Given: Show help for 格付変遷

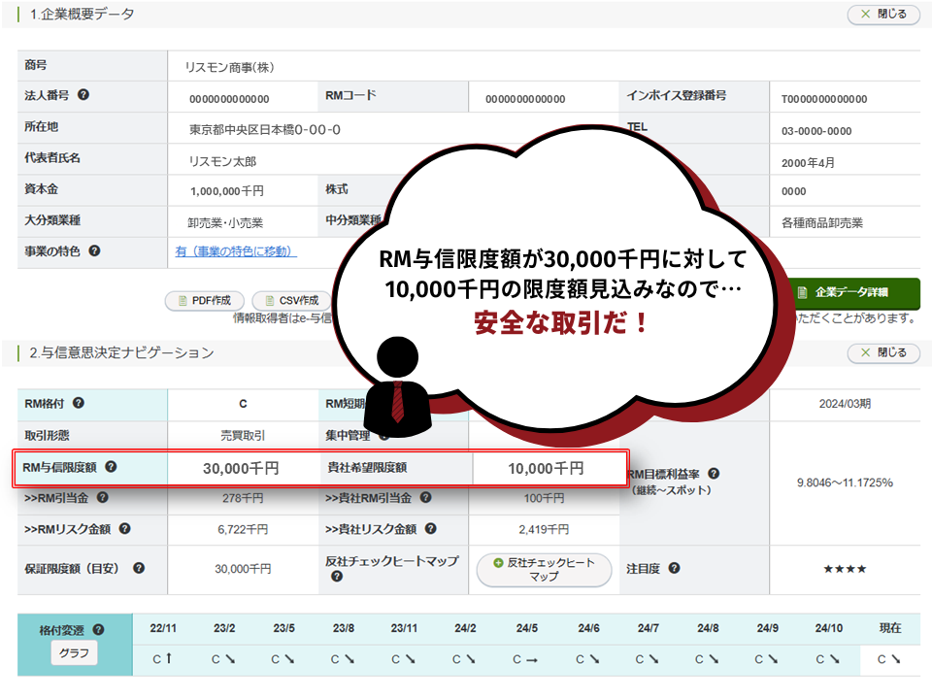Looking at the screenshot, I should pyautogui.click(x=98, y=630).
